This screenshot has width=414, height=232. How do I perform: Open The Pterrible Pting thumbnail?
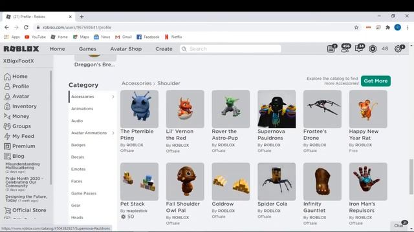(x=140, y=109)
